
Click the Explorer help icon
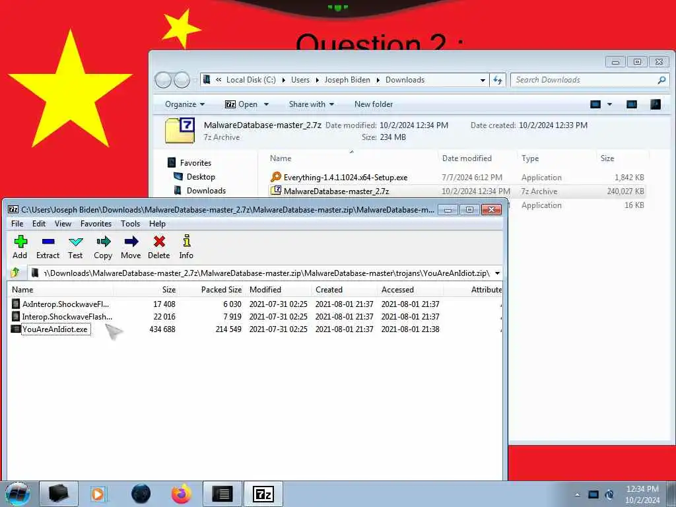coord(656,104)
